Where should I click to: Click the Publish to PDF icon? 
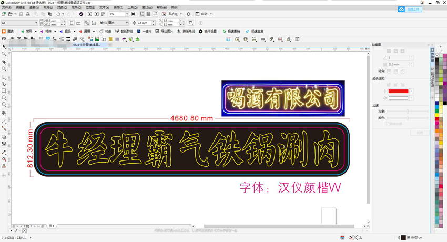pos(103,14)
